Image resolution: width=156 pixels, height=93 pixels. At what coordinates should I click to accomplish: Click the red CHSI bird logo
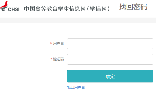(4, 6)
